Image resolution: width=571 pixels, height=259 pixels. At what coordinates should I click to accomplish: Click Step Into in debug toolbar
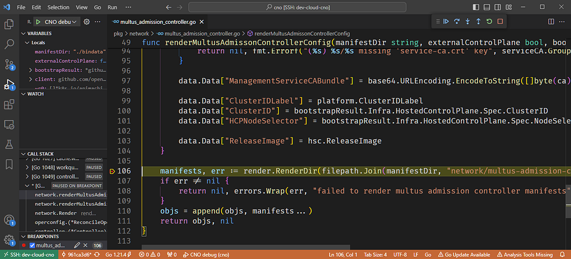pyautogui.click(x=468, y=22)
